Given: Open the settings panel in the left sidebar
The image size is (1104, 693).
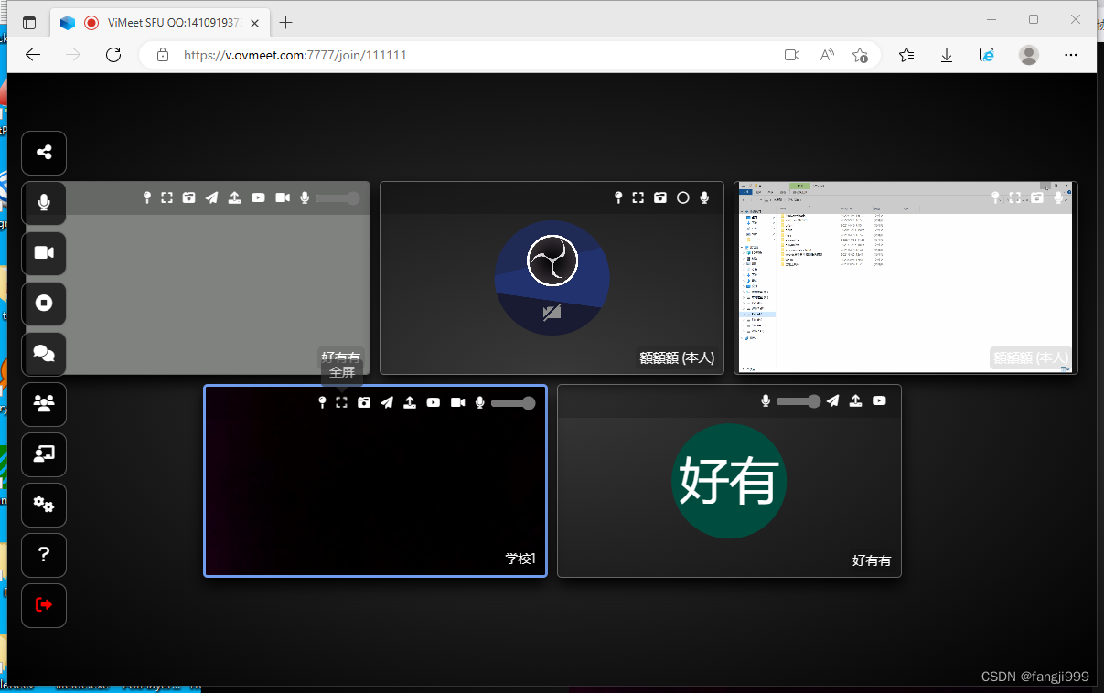Looking at the screenshot, I should pos(43,505).
